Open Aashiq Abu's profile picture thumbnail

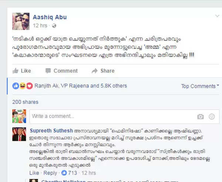tap(21, 21)
